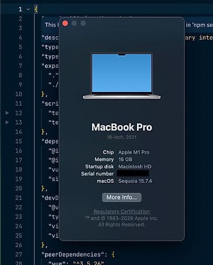Screen dimensions: 213x265
Task: Click the 16 GB memory value
Action: 125,159
